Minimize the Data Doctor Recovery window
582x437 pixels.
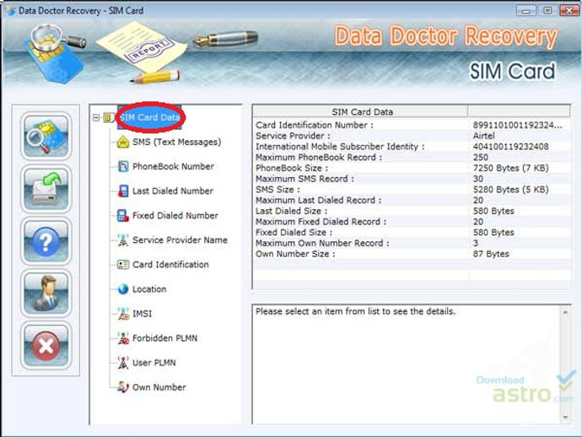pos(526,10)
